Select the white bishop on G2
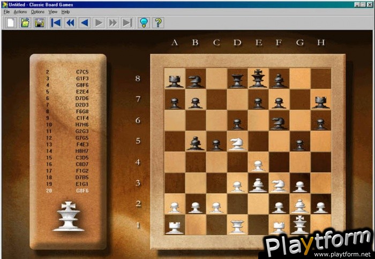This screenshot has height=259, width=375. (300, 206)
